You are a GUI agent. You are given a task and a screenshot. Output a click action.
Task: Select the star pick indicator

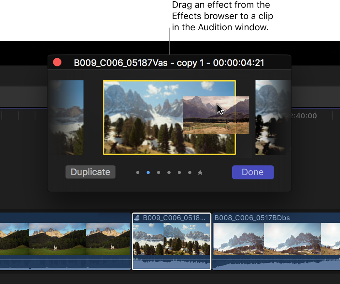pyautogui.click(x=200, y=173)
